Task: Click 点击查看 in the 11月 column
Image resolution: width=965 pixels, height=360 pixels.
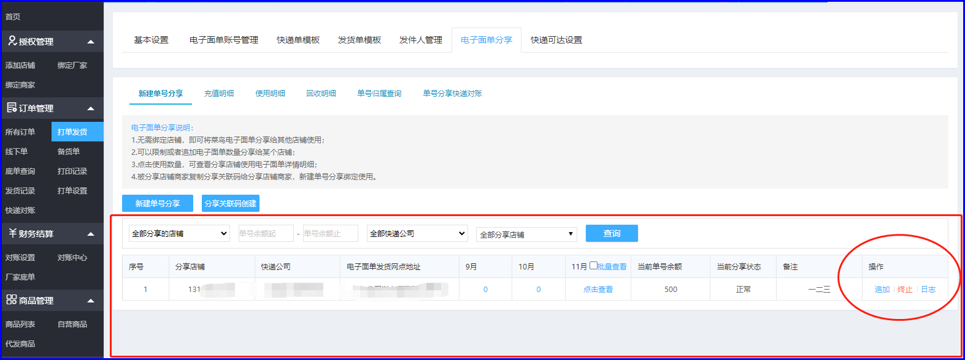Action: [598, 290]
